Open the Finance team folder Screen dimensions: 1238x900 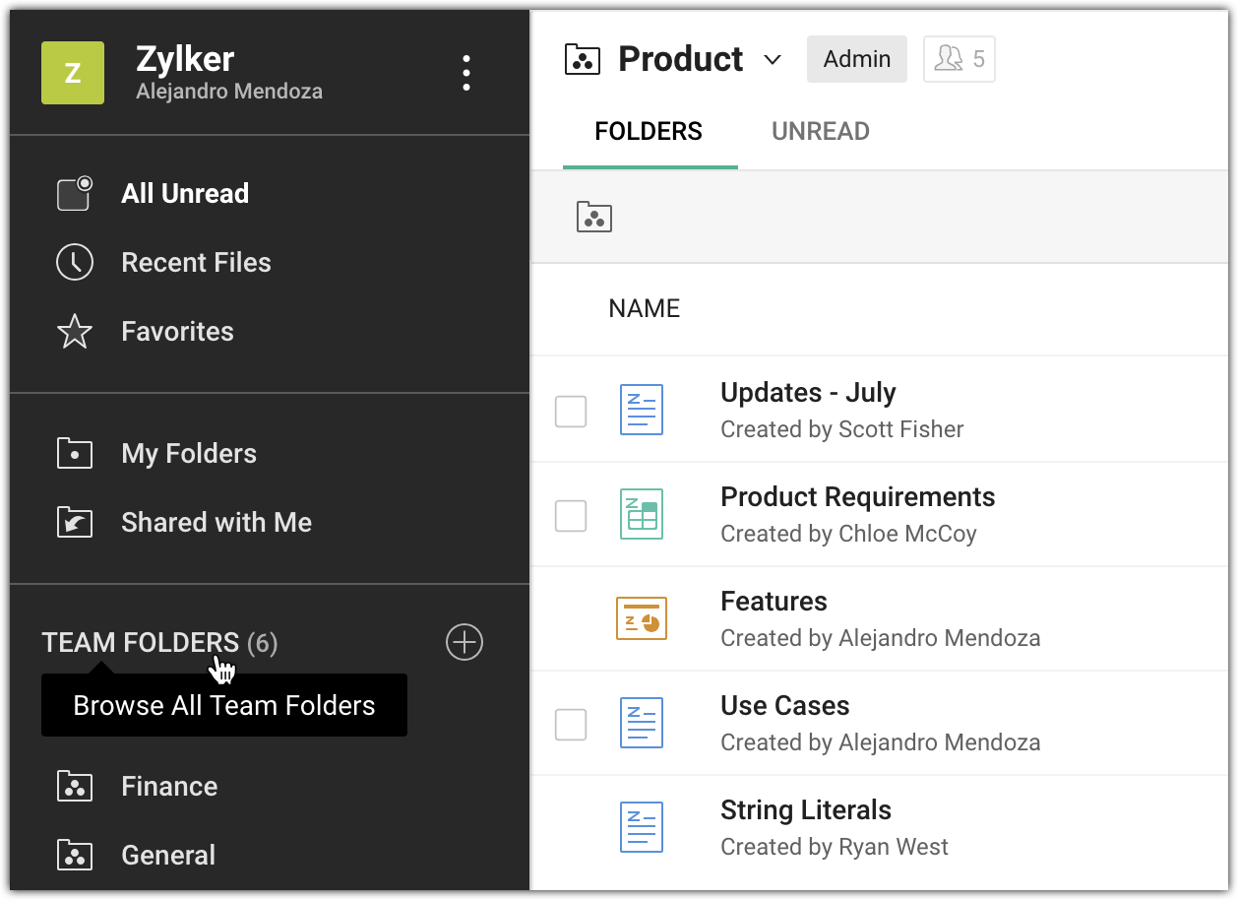pos(168,787)
